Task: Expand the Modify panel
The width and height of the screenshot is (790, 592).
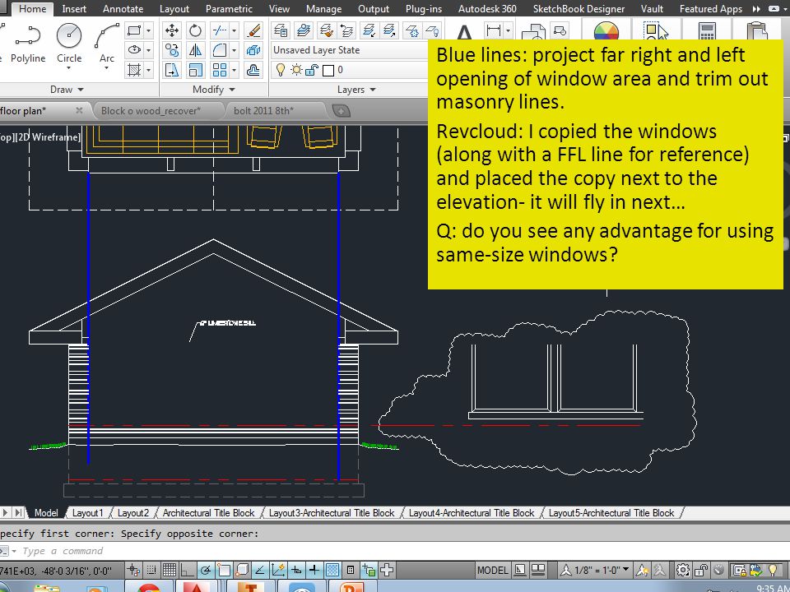Action: [214, 90]
